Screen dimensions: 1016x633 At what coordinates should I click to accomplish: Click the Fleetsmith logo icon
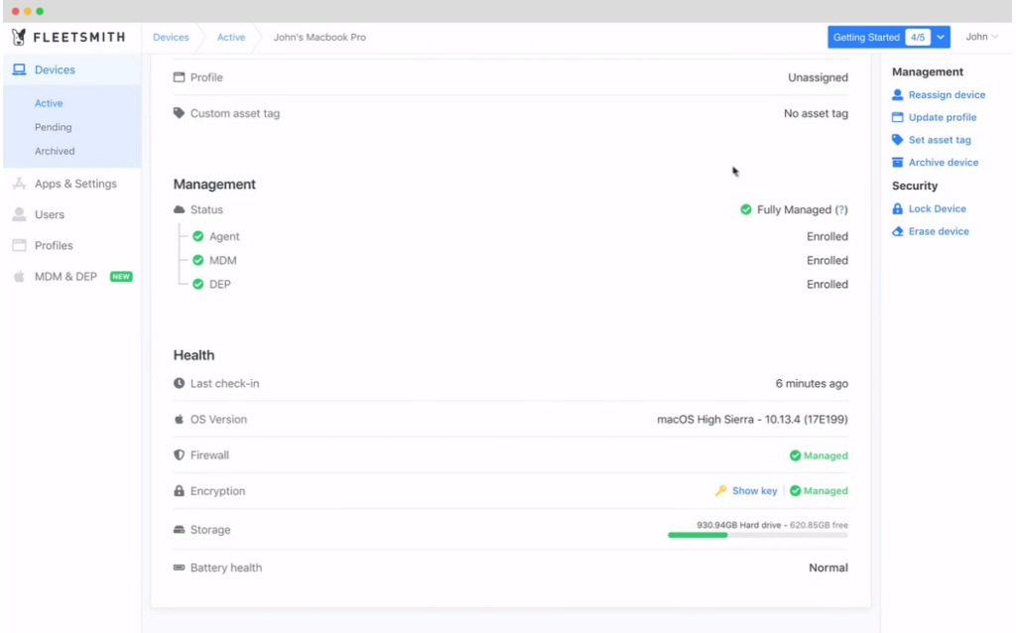pos(19,37)
